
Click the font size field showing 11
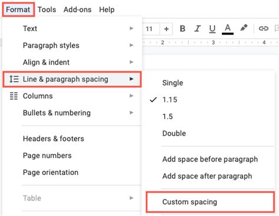[x=151, y=29]
